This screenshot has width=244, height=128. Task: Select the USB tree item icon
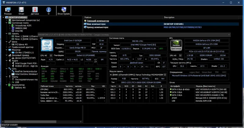13,82
